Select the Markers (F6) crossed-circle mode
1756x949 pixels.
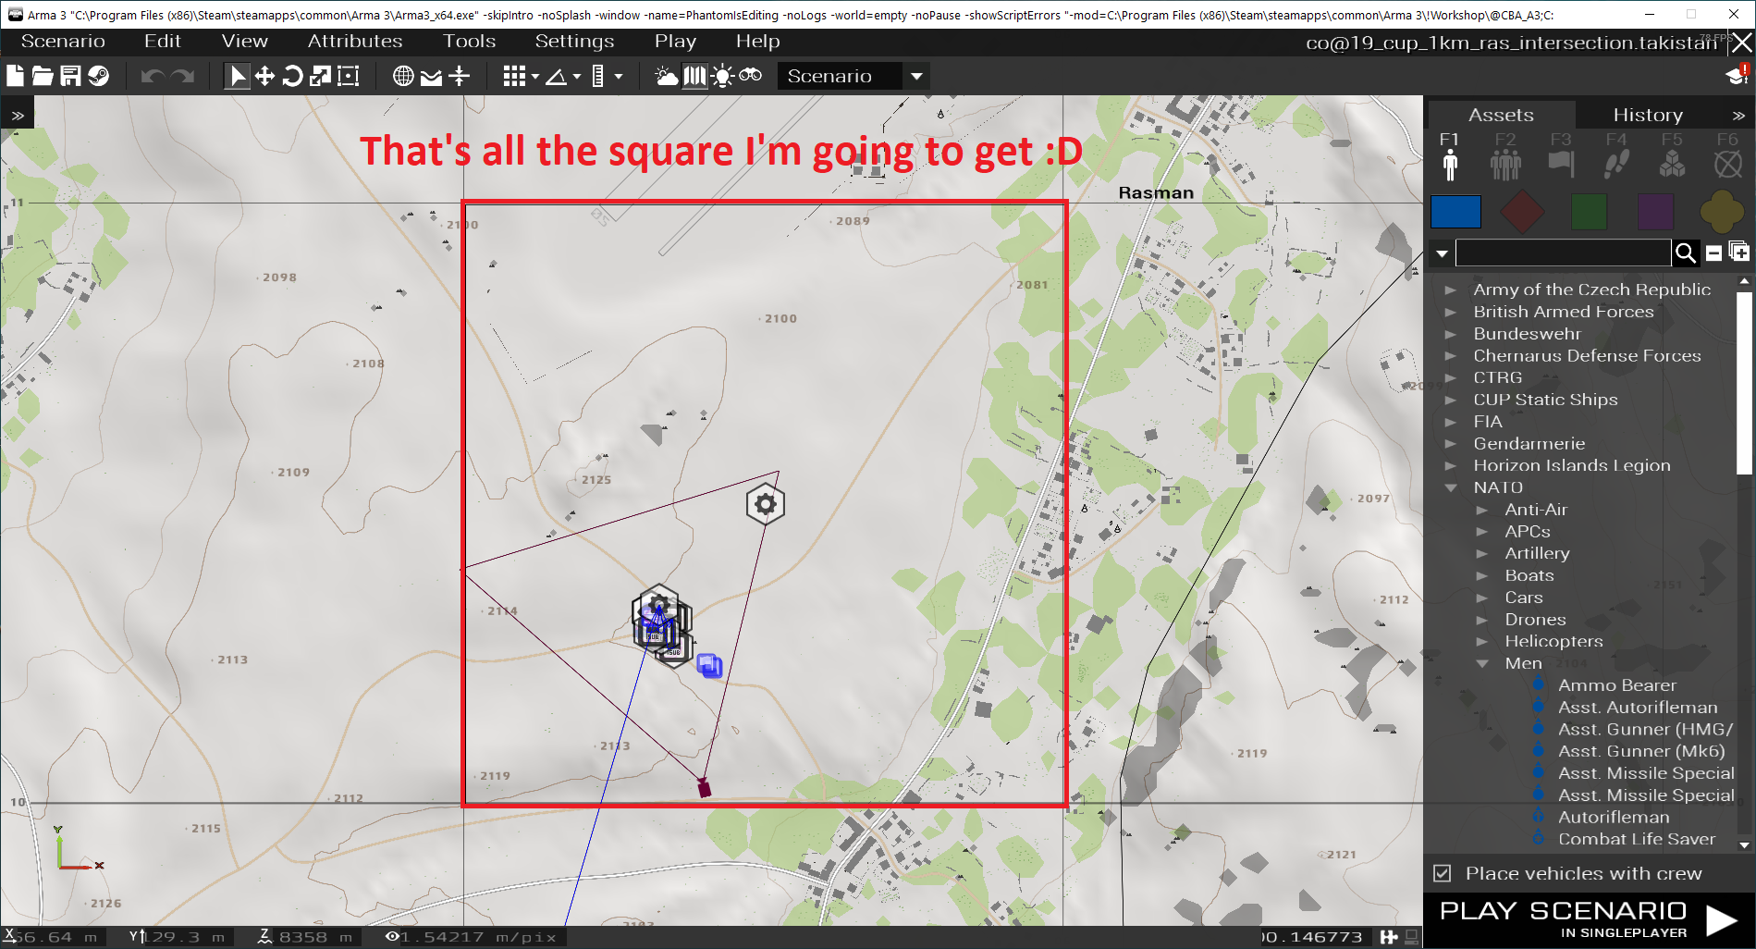point(1727,155)
